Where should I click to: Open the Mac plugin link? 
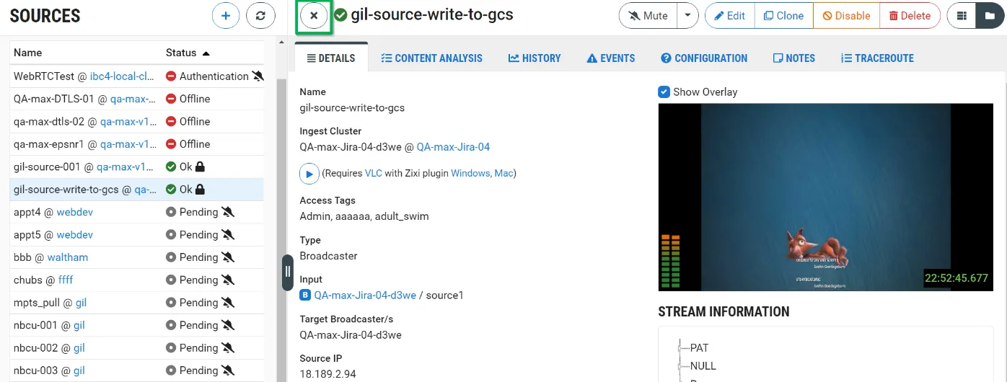pyautogui.click(x=503, y=173)
